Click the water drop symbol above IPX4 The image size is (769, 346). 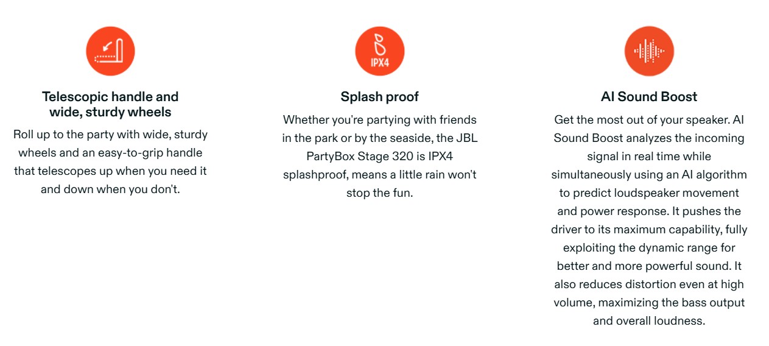click(380, 45)
